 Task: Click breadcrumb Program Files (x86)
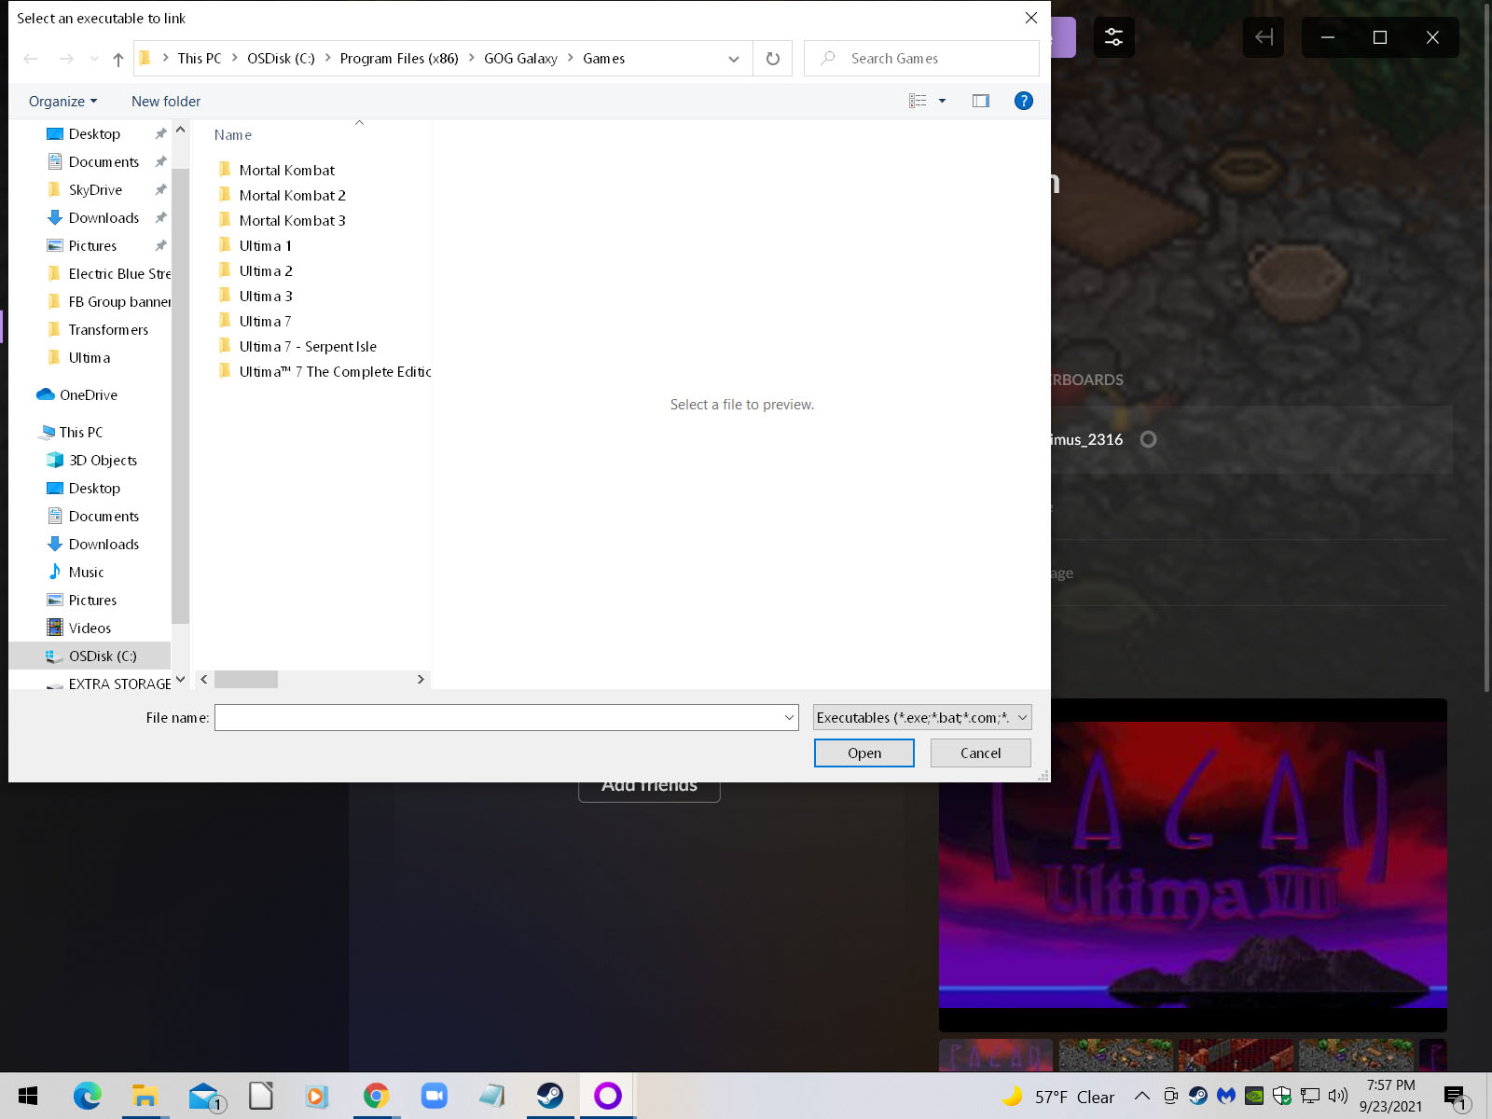399,59
